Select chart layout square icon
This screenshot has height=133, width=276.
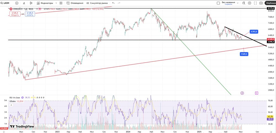pyautogui.click(x=218, y=3)
